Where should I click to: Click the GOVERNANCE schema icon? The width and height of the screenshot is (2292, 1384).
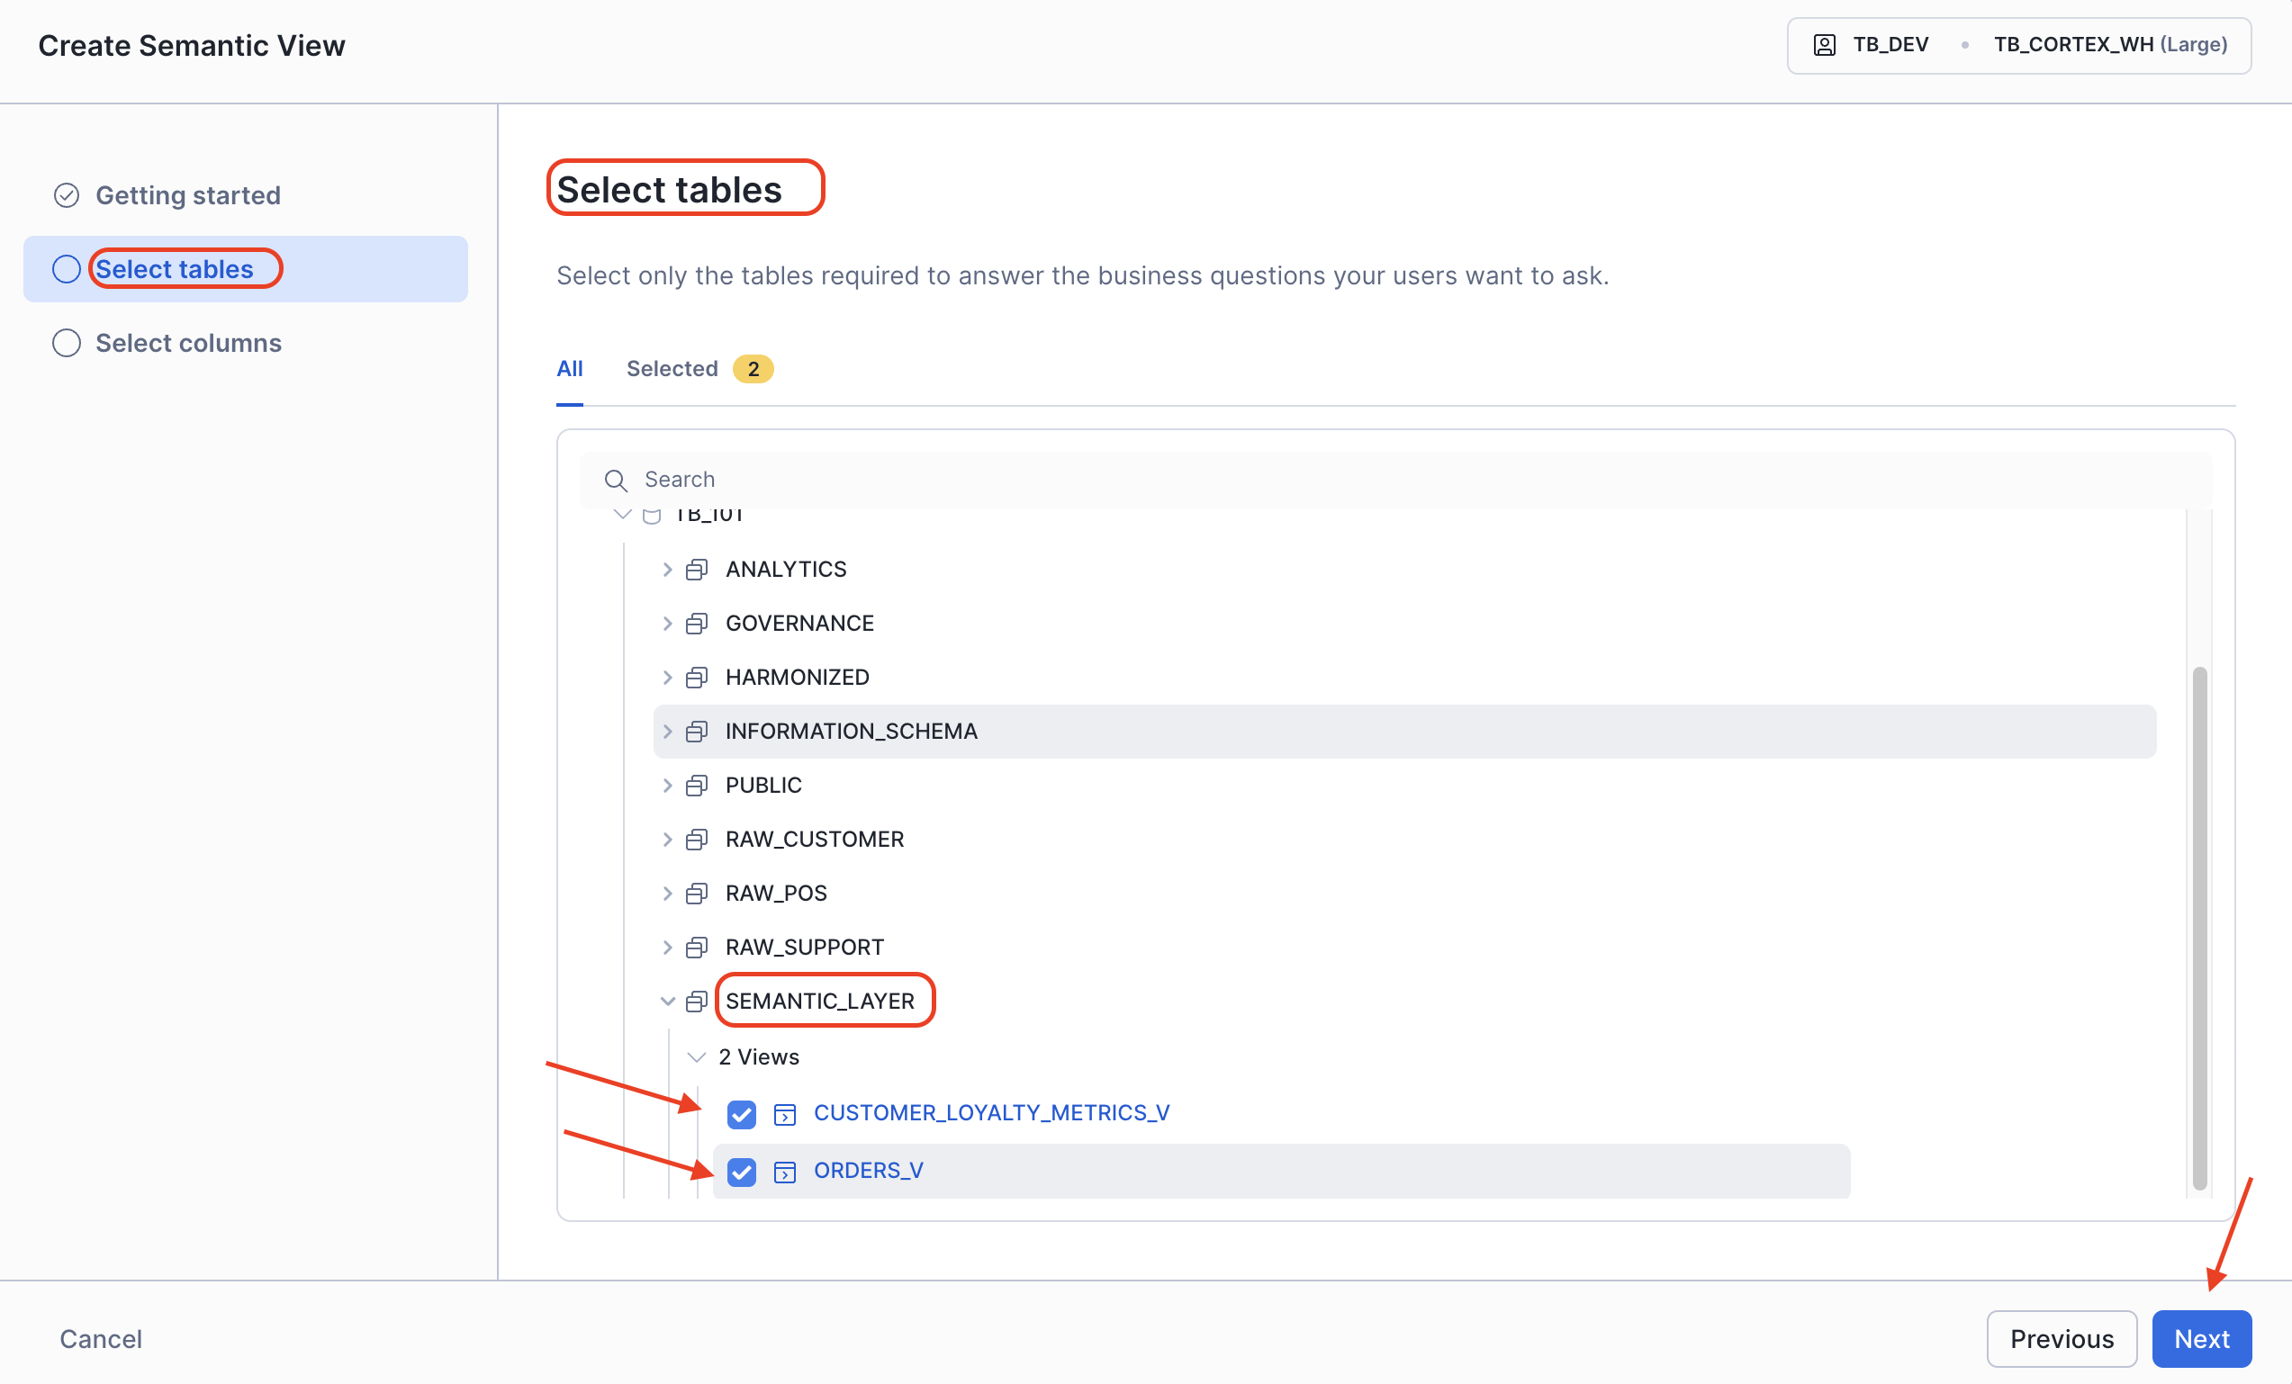(697, 624)
